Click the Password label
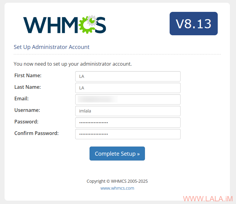The image size is (236, 204). pyautogui.click(x=26, y=122)
